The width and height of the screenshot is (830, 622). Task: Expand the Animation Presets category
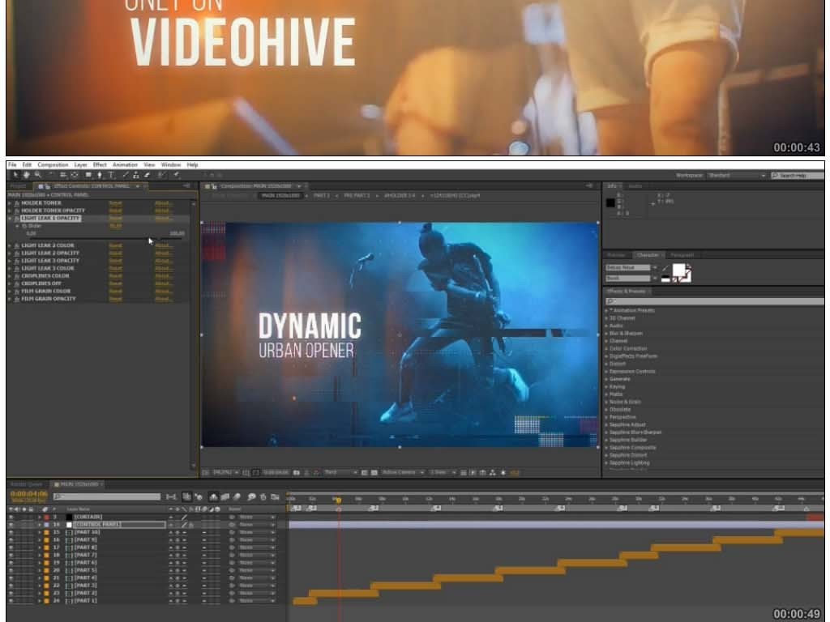(606, 310)
